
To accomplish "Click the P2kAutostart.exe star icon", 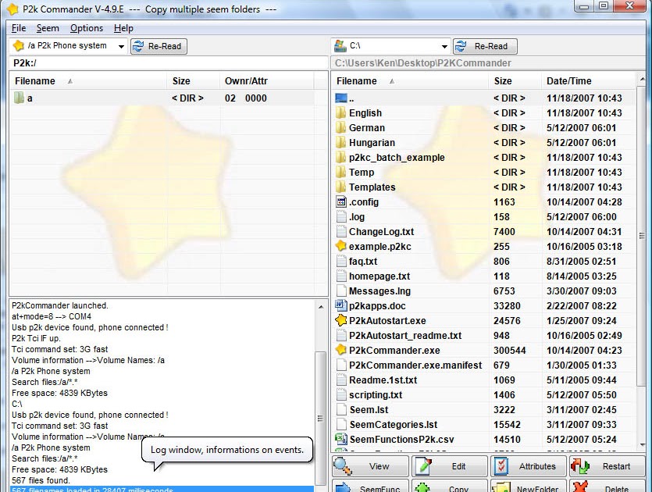I will coord(341,320).
